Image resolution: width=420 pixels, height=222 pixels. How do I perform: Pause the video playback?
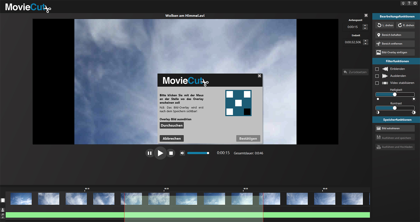(150, 153)
